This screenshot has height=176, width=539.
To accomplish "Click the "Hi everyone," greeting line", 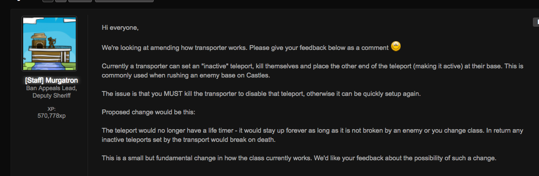I will 120,28.
